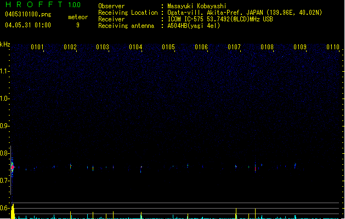
Task: Click the 0.7 kHz axis label
Action: tap(4, 181)
